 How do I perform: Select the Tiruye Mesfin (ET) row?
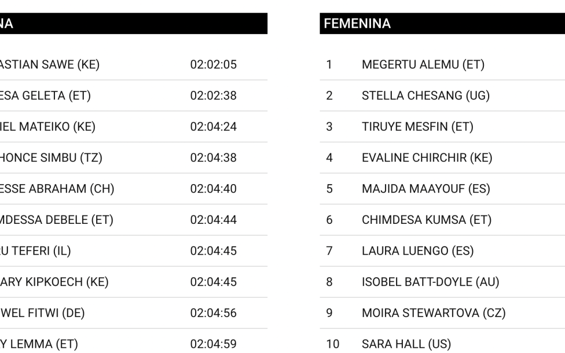pyautogui.click(x=417, y=127)
